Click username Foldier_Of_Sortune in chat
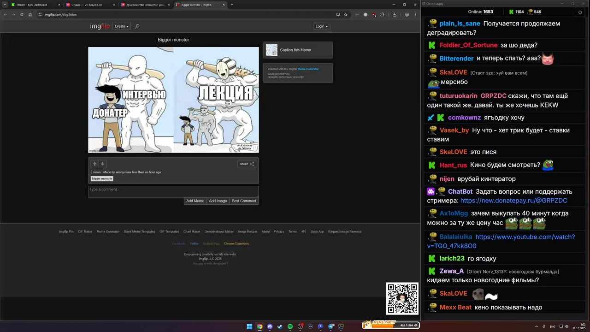590x332 pixels. (468, 45)
